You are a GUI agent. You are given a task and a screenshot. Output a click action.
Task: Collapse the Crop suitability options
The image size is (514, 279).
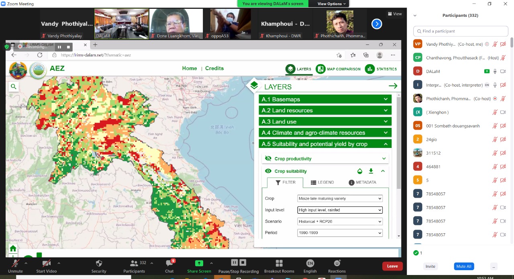[x=383, y=171]
